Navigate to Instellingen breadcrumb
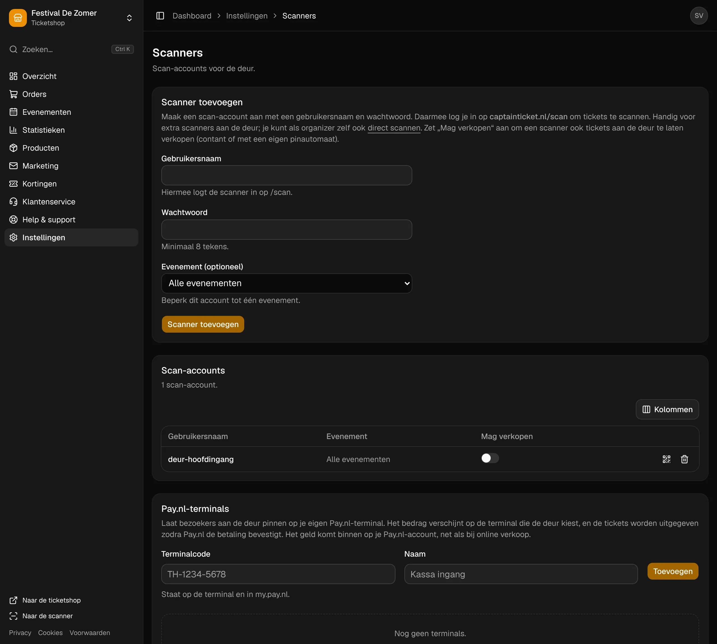Image resolution: width=717 pixels, height=644 pixels. [247, 16]
